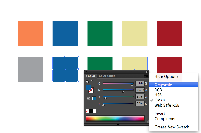Image resolution: width=201 pixels, height=133 pixels.
Task: Choose Grayscale from the panel menu
Action: tap(163, 85)
